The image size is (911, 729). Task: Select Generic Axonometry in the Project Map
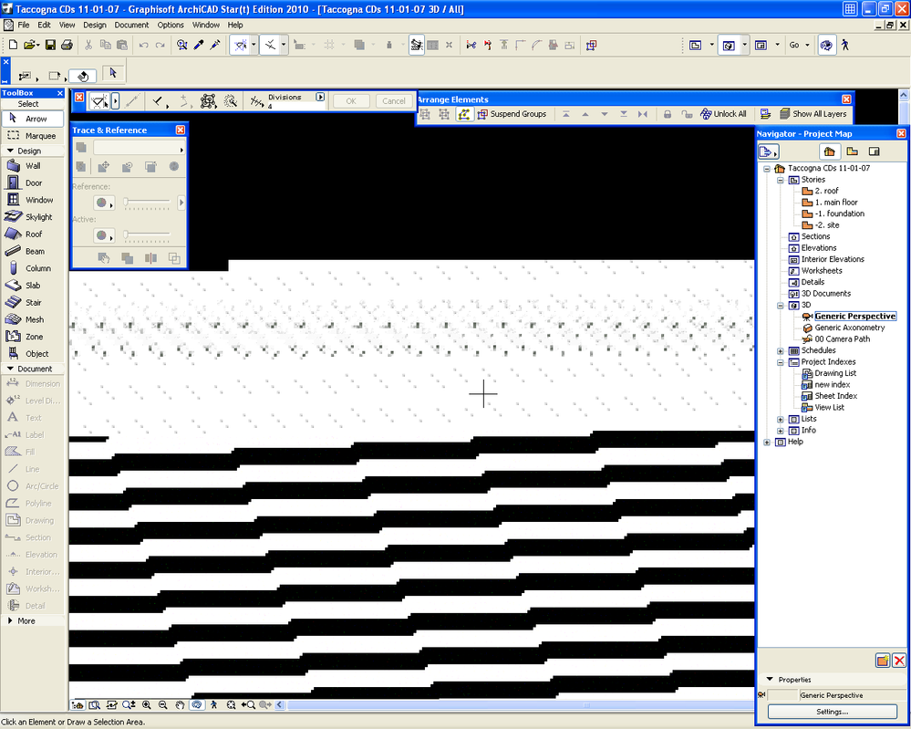click(x=850, y=328)
